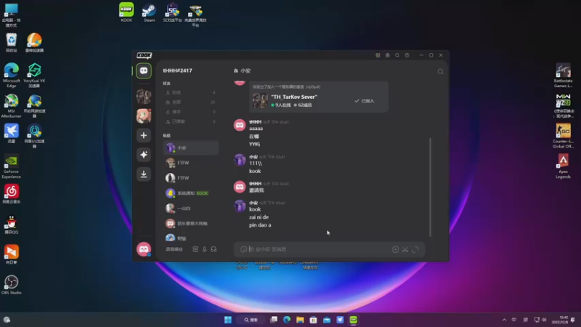This screenshot has width=581, height=327.
Task: Click the chat history scrollbar
Action: pos(430,187)
